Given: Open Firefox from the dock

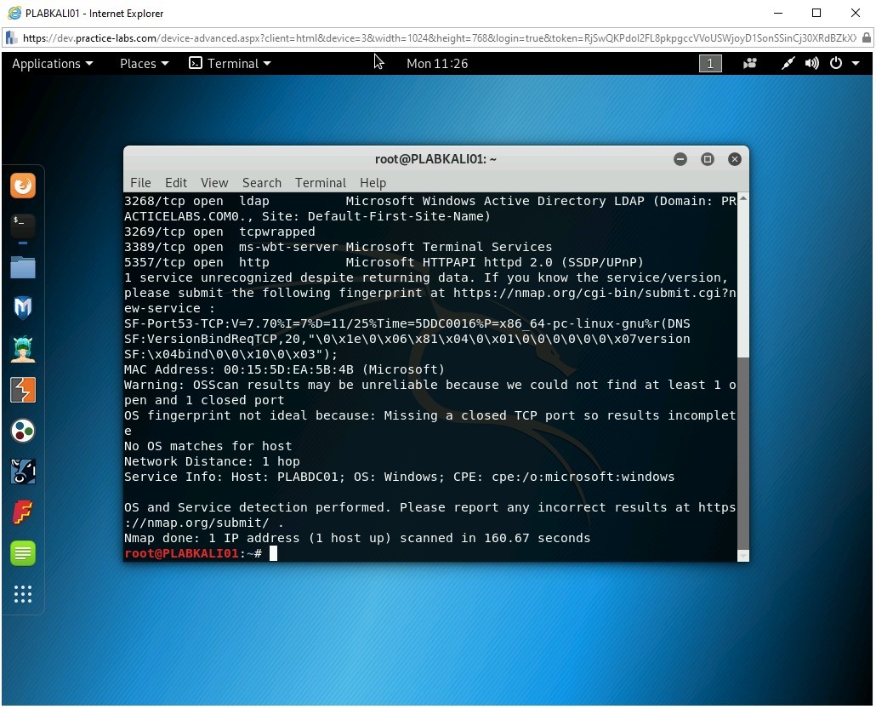Looking at the screenshot, I should [23, 186].
